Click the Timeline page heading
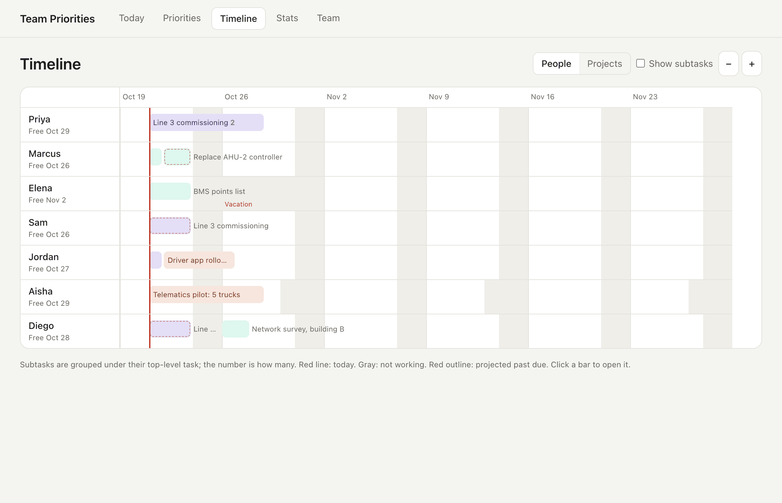 (50, 64)
